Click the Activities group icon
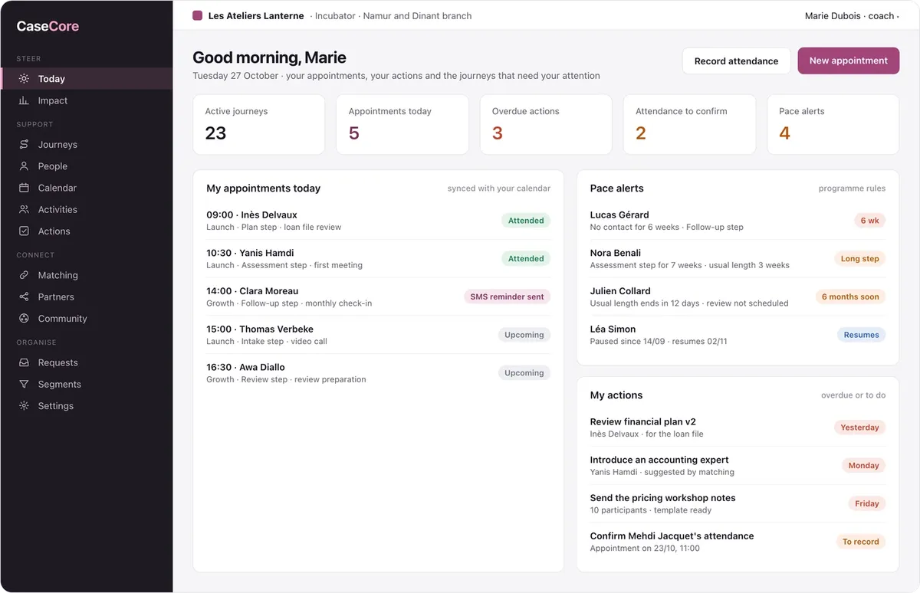 24,209
